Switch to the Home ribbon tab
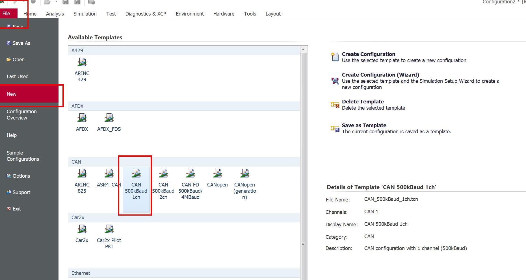This screenshot has width=526, height=280. pyautogui.click(x=30, y=14)
